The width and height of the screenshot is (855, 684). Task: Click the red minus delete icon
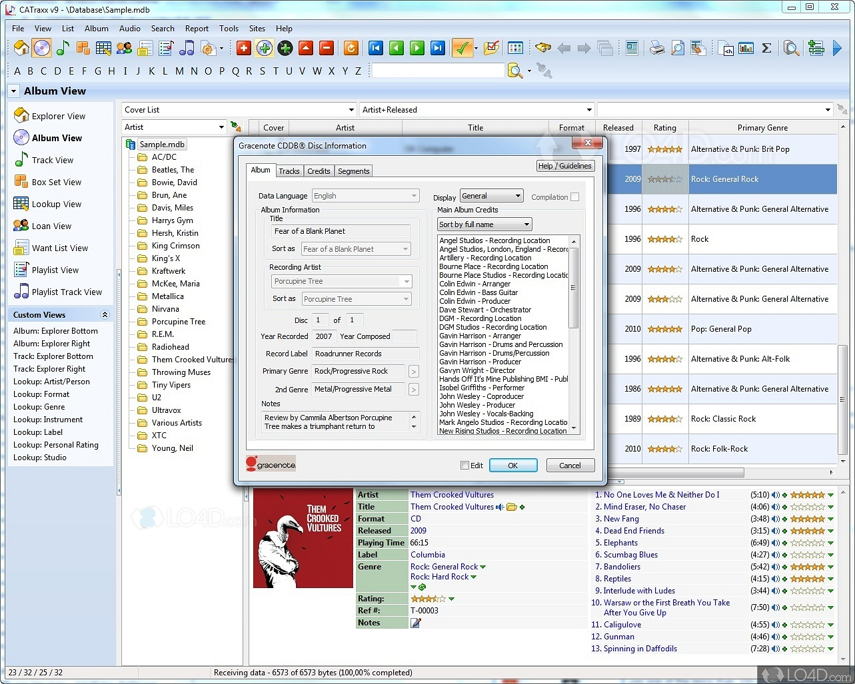pyautogui.click(x=326, y=48)
